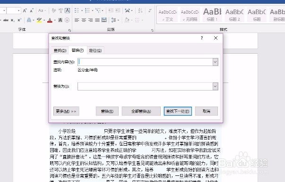
Task: Switch to the 定位(G) tab
Action: pyautogui.click(x=95, y=50)
